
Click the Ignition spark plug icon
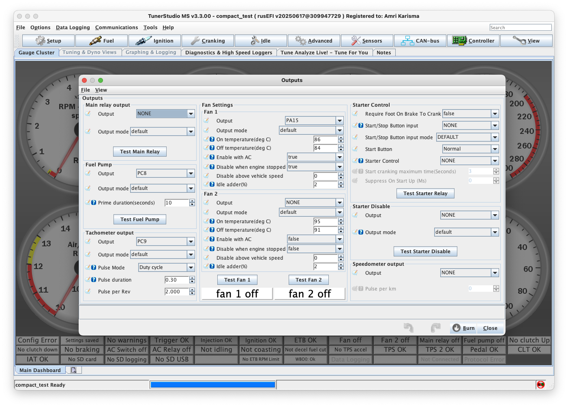coord(144,41)
